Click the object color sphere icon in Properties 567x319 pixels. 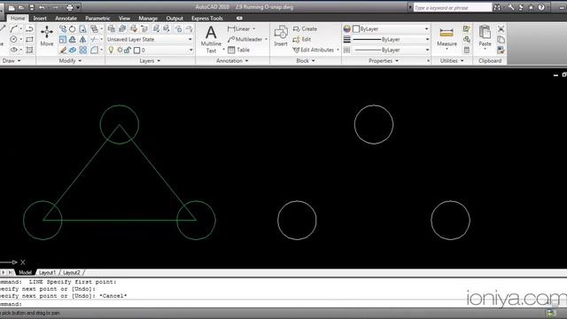pyautogui.click(x=346, y=29)
